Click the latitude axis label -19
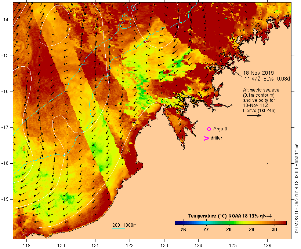This screenshot has width=301, height=249. point(5,199)
